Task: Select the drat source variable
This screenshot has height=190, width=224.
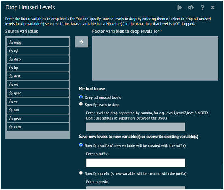Action: pos(38,76)
